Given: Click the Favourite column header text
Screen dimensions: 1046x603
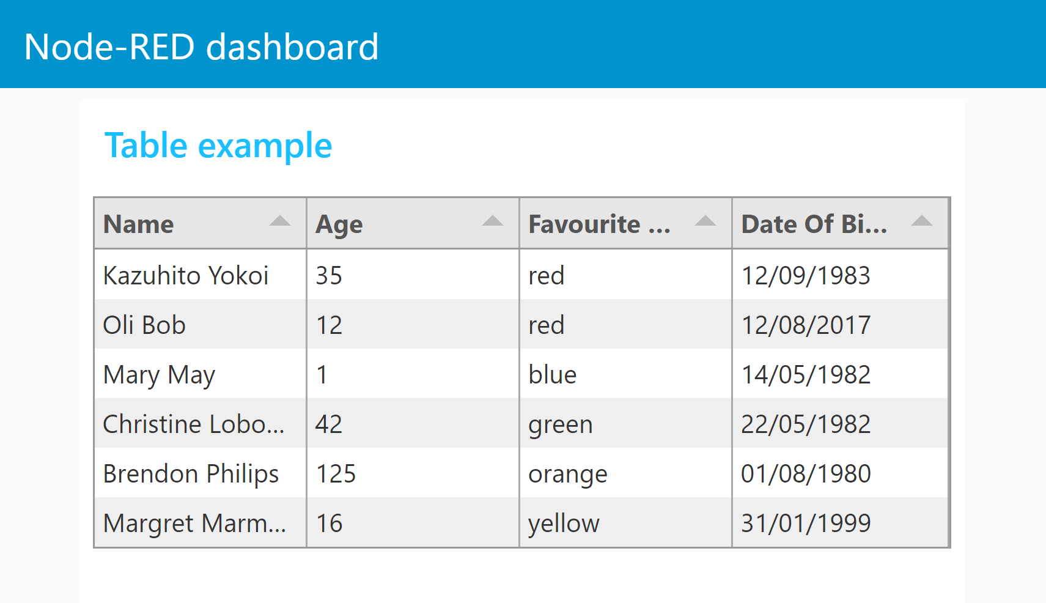Looking at the screenshot, I should (x=599, y=224).
